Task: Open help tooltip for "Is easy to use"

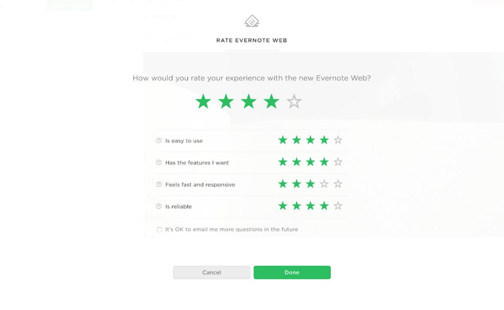Action: click(159, 140)
